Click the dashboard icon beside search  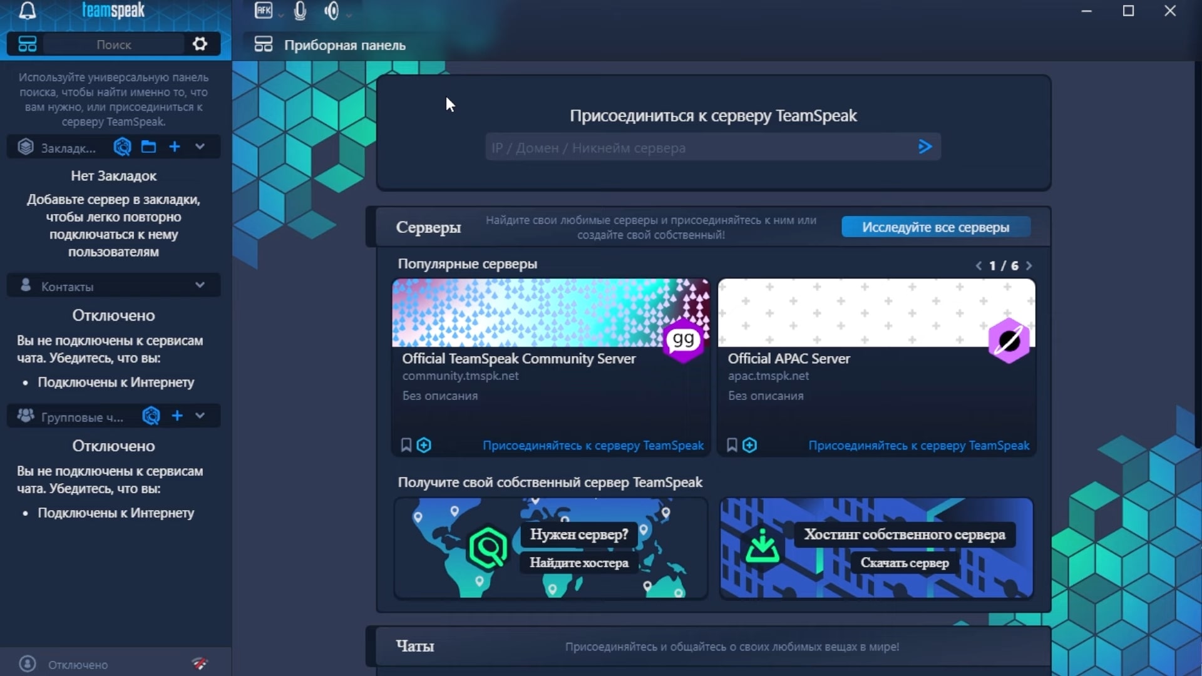pyautogui.click(x=27, y=44)
